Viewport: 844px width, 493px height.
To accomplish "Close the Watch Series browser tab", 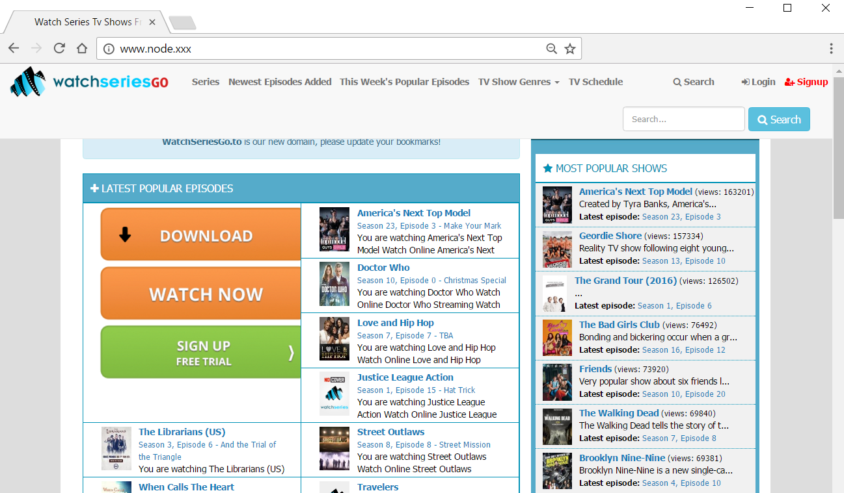I will point(152,22).
